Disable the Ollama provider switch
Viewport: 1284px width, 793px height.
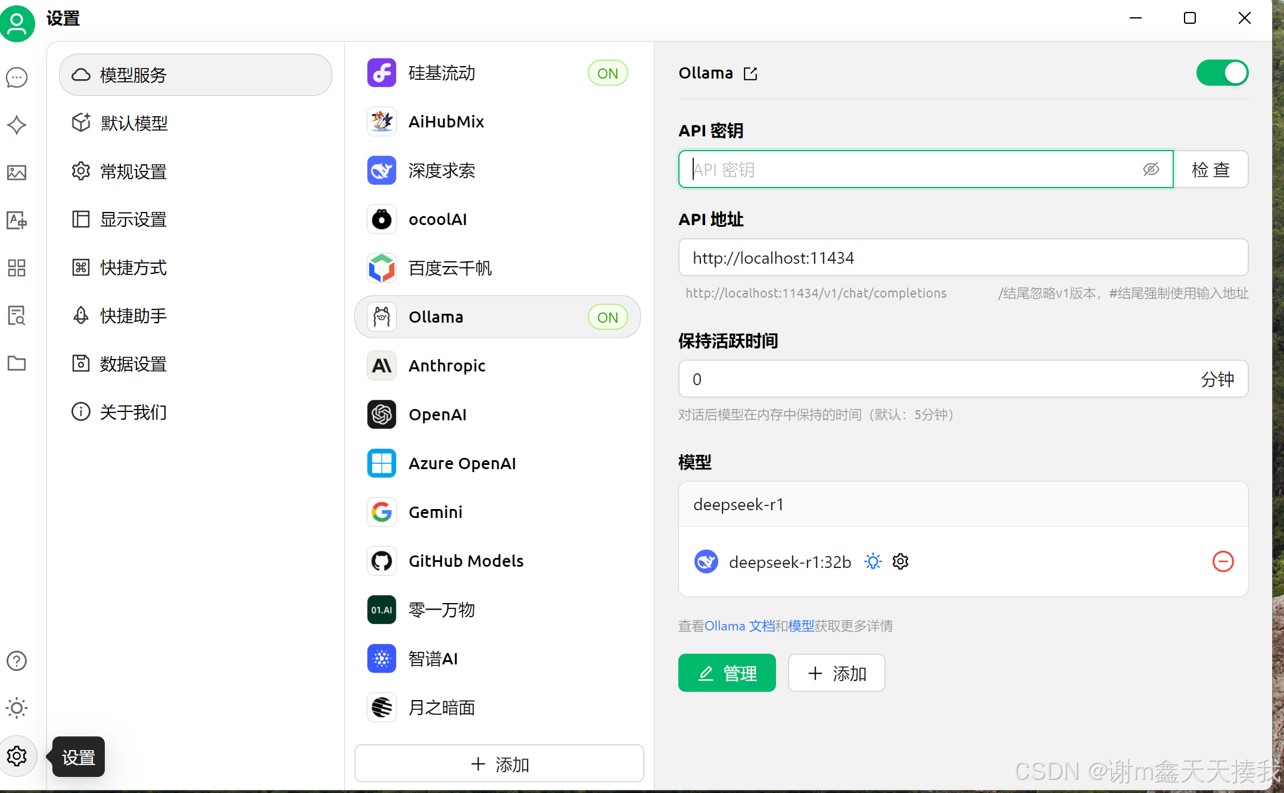(x=1222, y=73)
